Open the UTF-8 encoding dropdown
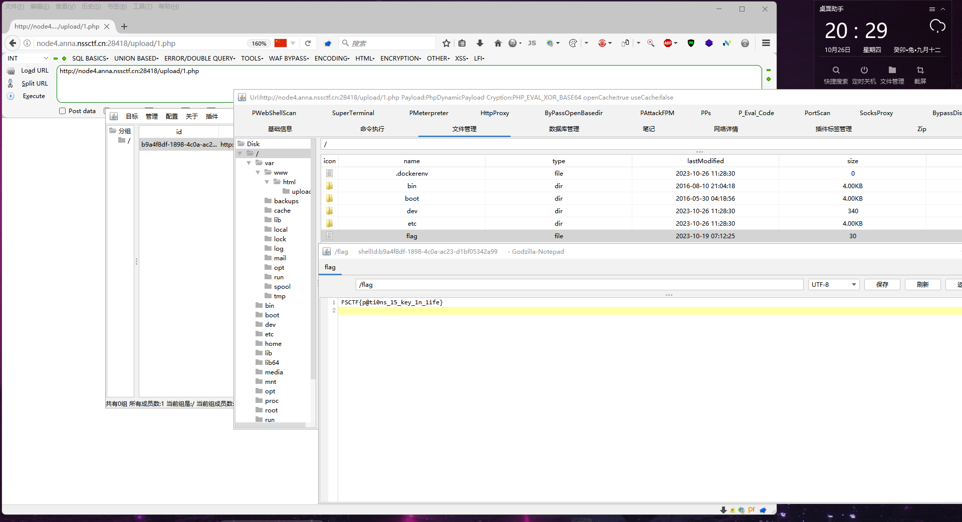Image resolution: width=962 pixels, height=522 pixels. (833, 284)
